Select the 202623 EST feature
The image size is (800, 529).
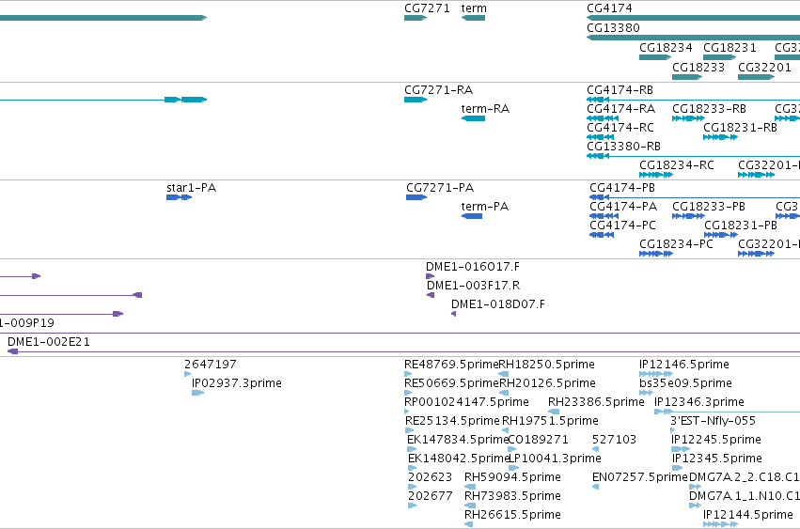coord(412,487)
